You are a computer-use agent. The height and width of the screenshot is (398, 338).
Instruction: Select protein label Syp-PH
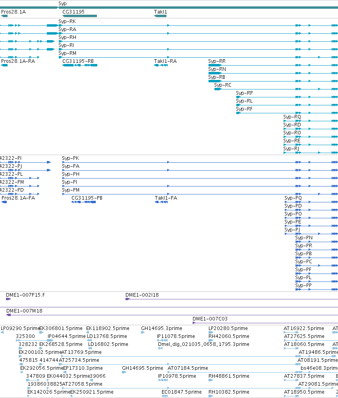71,174
